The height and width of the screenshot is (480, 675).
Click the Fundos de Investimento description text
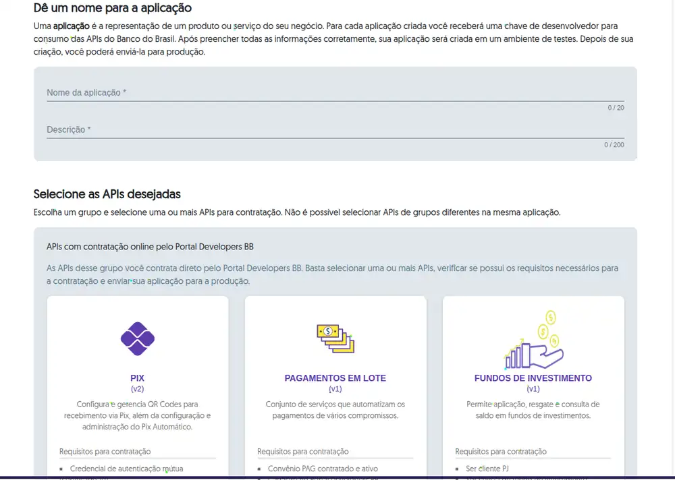(533, 410)
